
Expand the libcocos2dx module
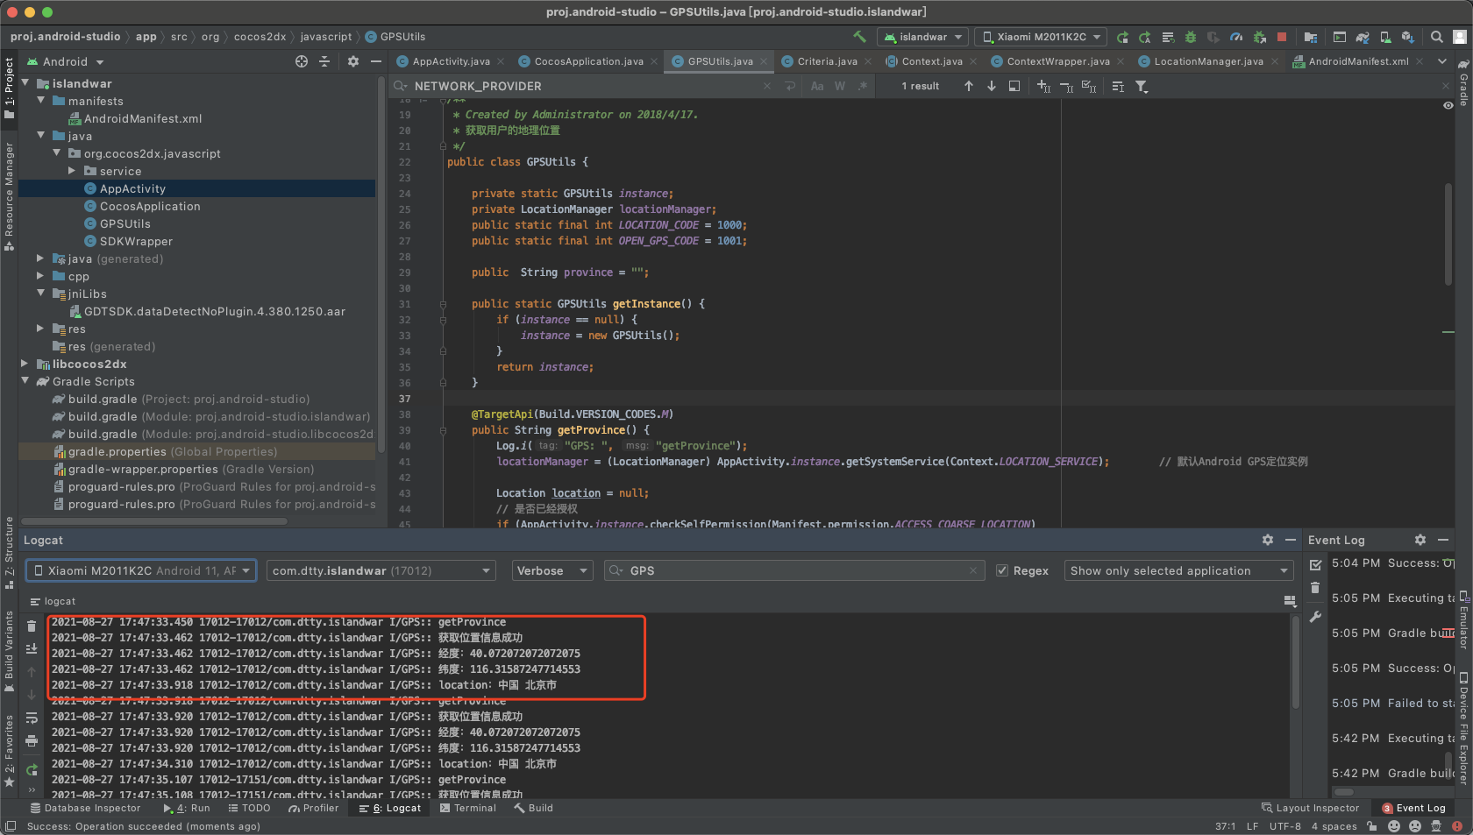pos(25,364)
